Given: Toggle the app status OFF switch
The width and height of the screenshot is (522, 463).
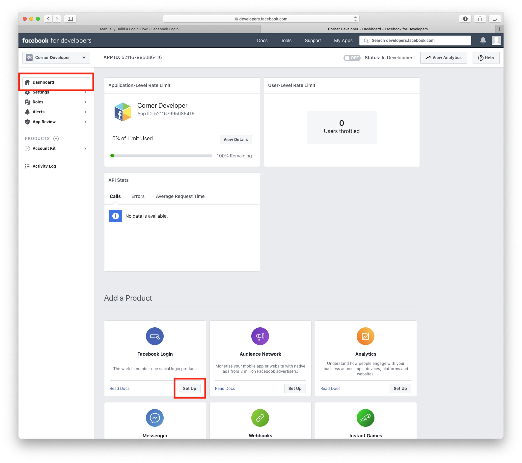Looking at the screenshot, I should (352, 58).
